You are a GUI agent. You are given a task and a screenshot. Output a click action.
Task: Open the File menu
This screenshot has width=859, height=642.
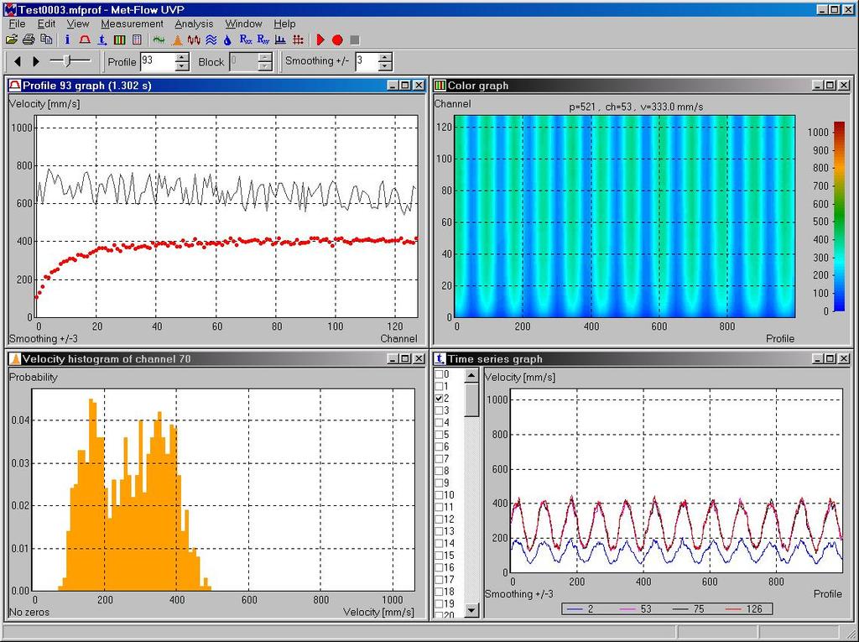[17, 23]
